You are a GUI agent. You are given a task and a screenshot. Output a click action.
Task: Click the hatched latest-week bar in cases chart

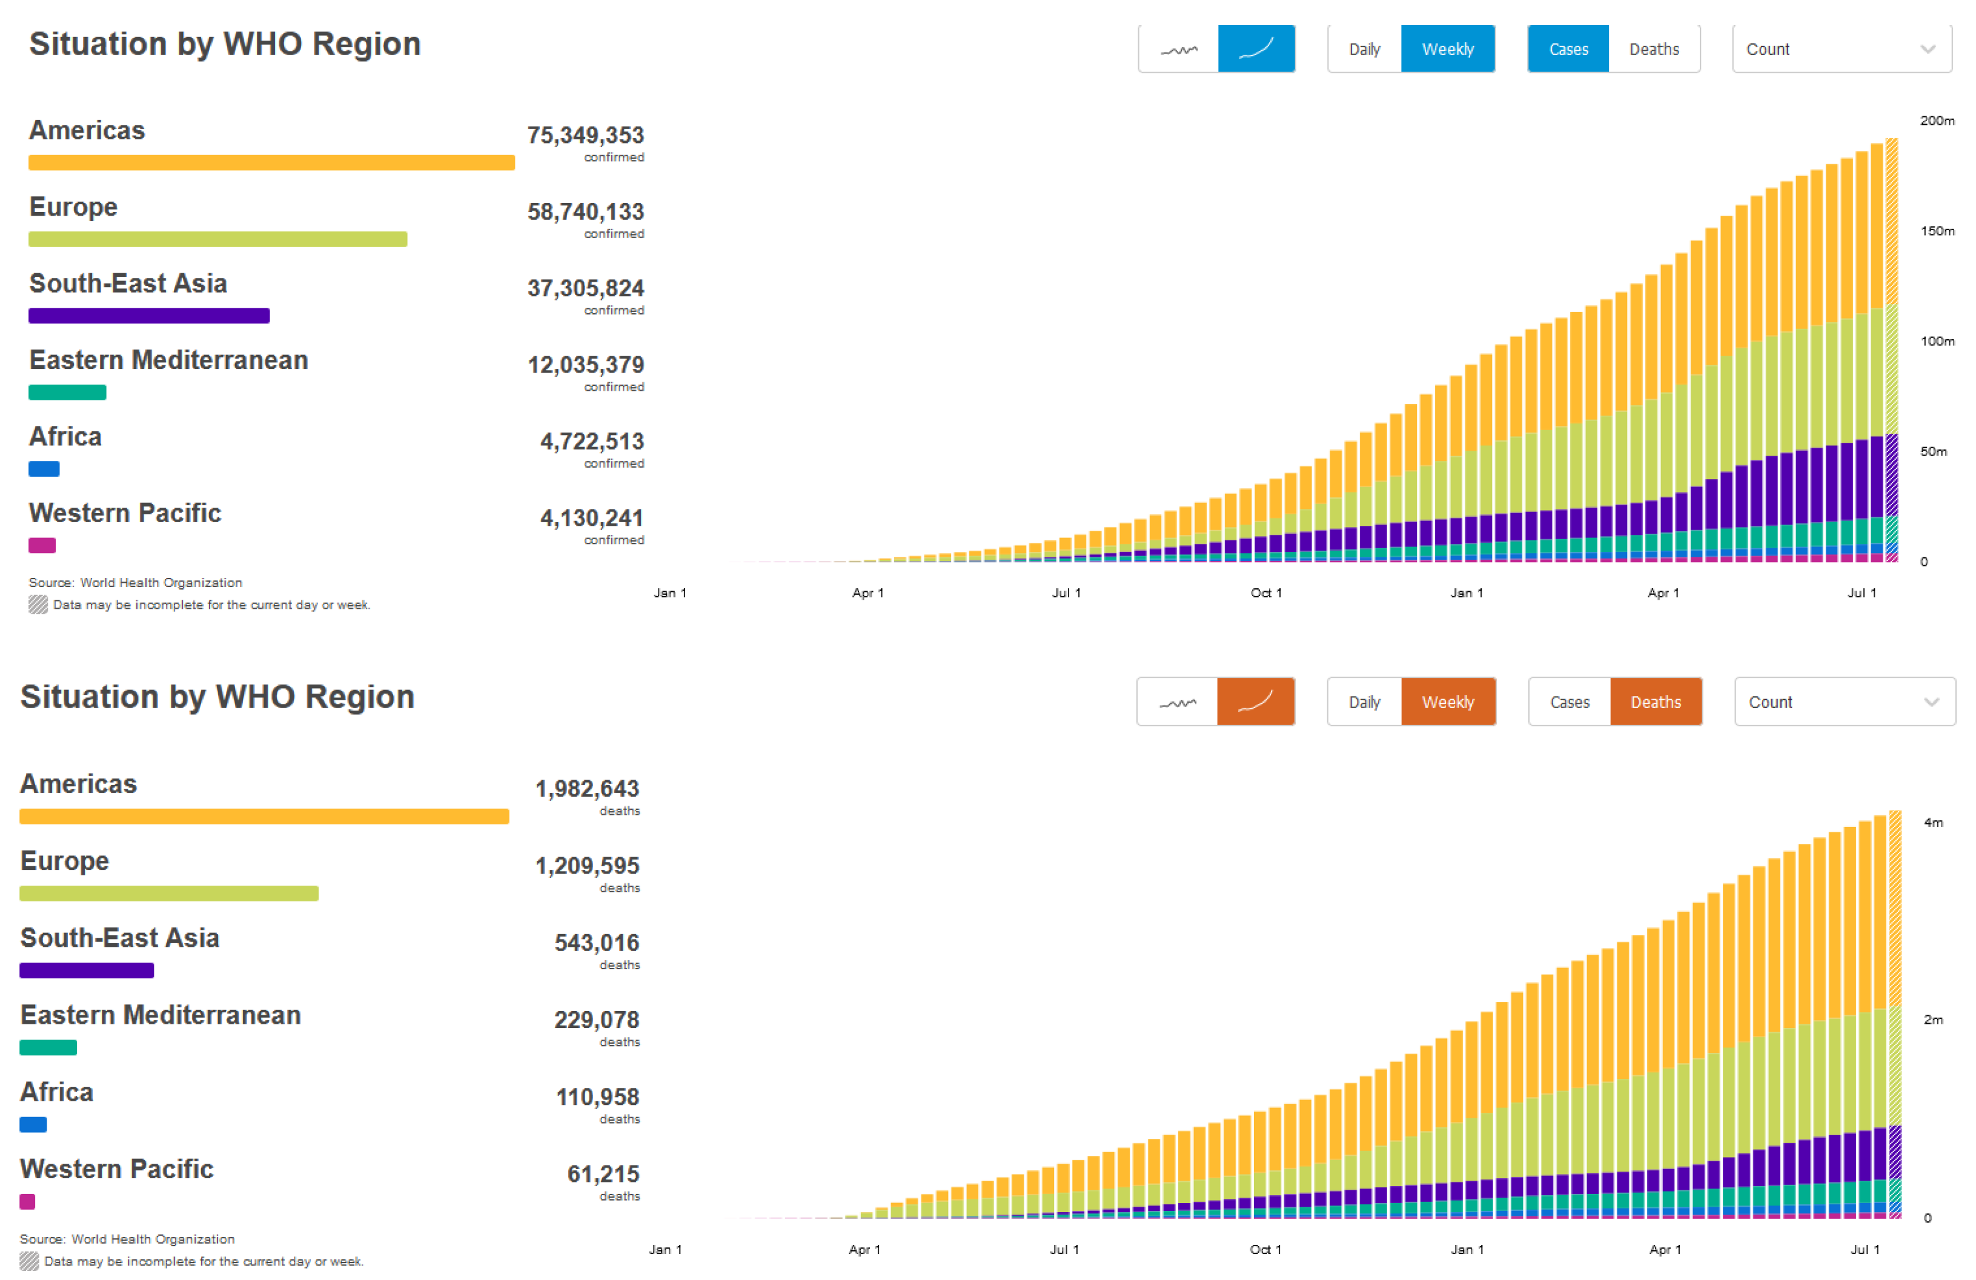pyautogui.click(x=1891, y=349)
